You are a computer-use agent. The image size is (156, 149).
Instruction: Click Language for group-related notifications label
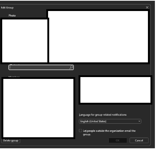click(103, 115)
